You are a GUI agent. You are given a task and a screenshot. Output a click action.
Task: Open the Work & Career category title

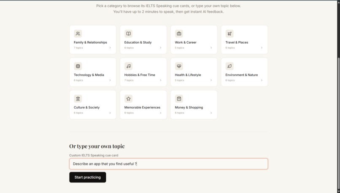pos(186,42)
